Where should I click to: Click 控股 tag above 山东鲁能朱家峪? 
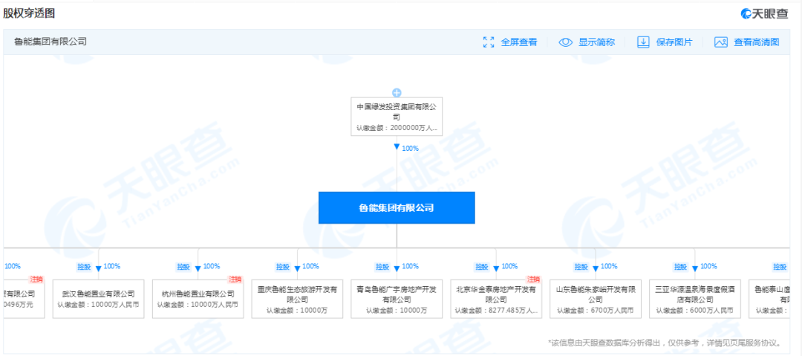click(x=581, y=266)
